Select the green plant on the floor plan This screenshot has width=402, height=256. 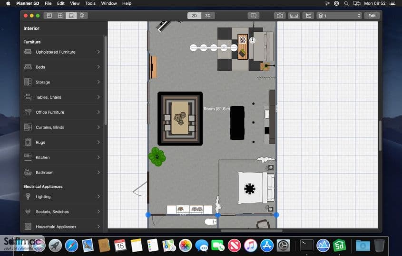click(157, 156)
